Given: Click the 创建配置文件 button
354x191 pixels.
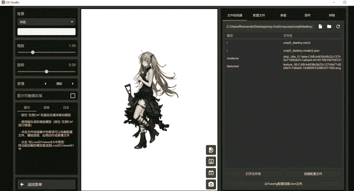Looking at the screenshot, I should click(x=313, y=174).
